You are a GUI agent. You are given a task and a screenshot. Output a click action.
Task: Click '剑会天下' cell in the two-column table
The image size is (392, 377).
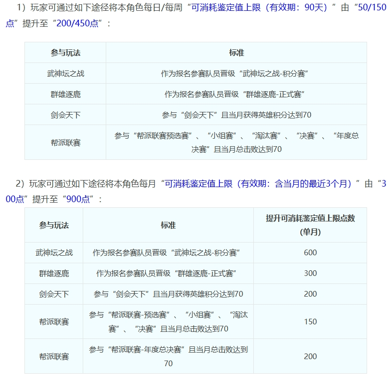[65, 115]
